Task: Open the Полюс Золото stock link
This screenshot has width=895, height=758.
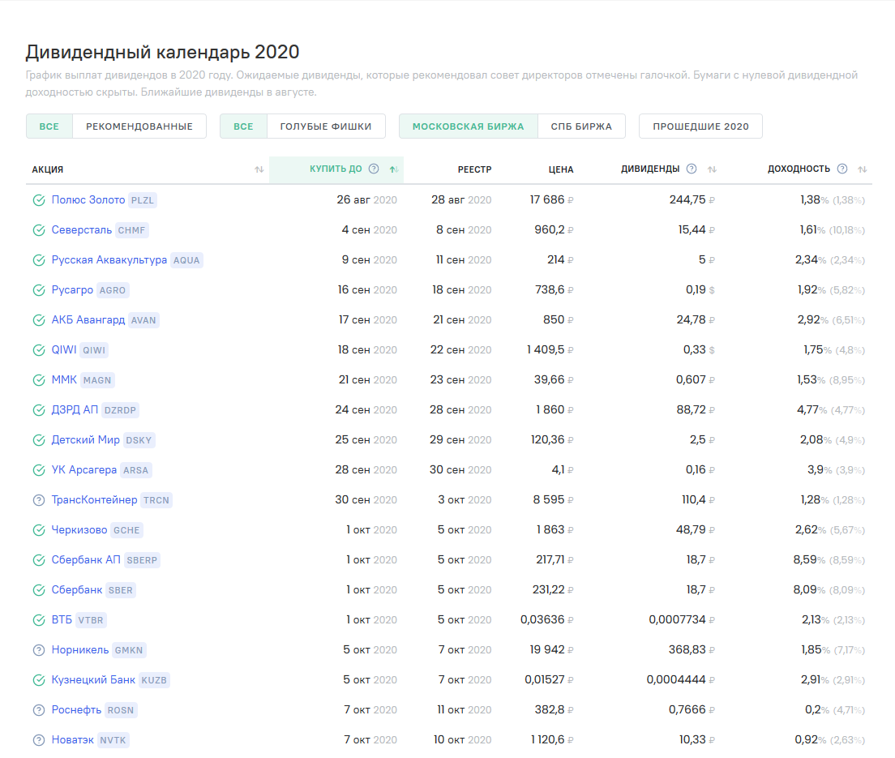Action: [x=88, y=199]
